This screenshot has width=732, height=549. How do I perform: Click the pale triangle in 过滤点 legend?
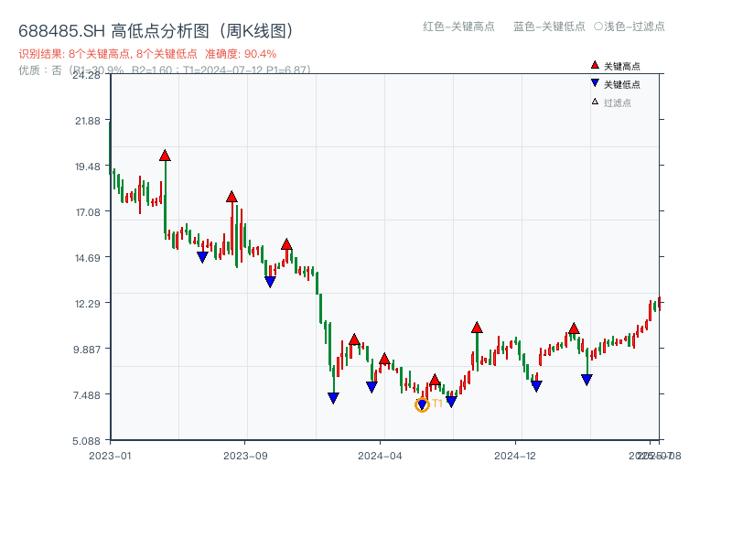click(595, 102)
